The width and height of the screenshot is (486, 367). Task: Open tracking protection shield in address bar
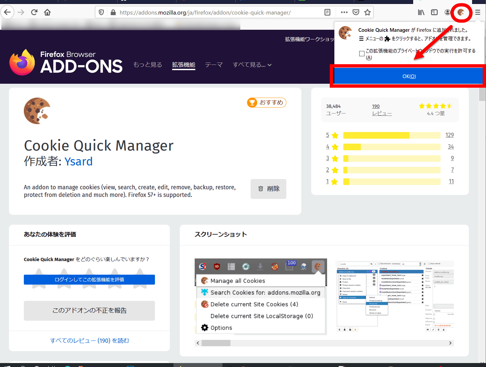click(102, 13)
